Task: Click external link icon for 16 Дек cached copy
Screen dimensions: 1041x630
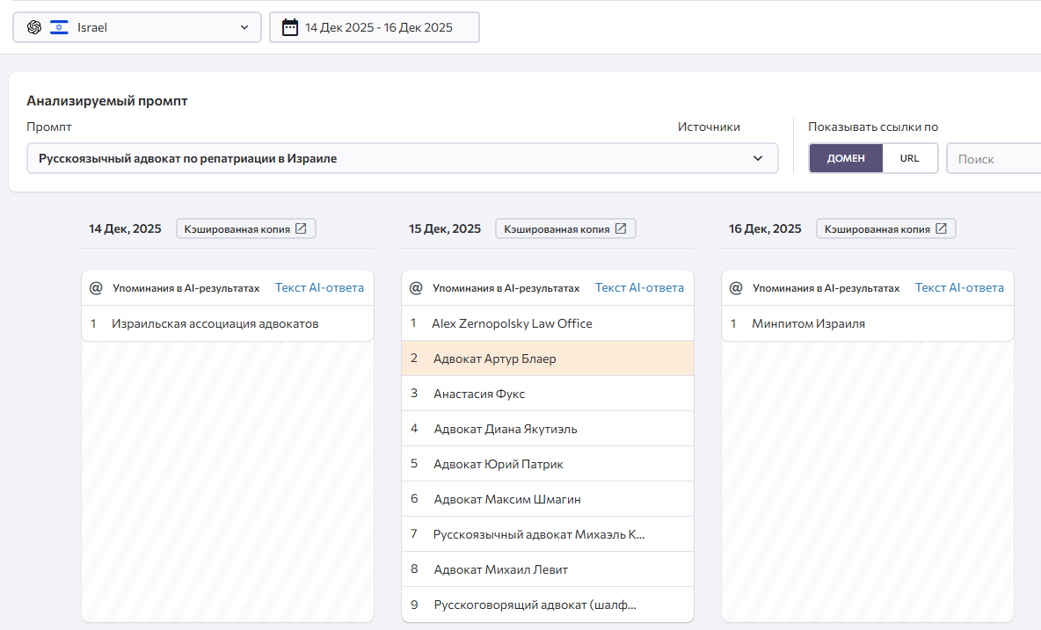Action: click(941, 228)
